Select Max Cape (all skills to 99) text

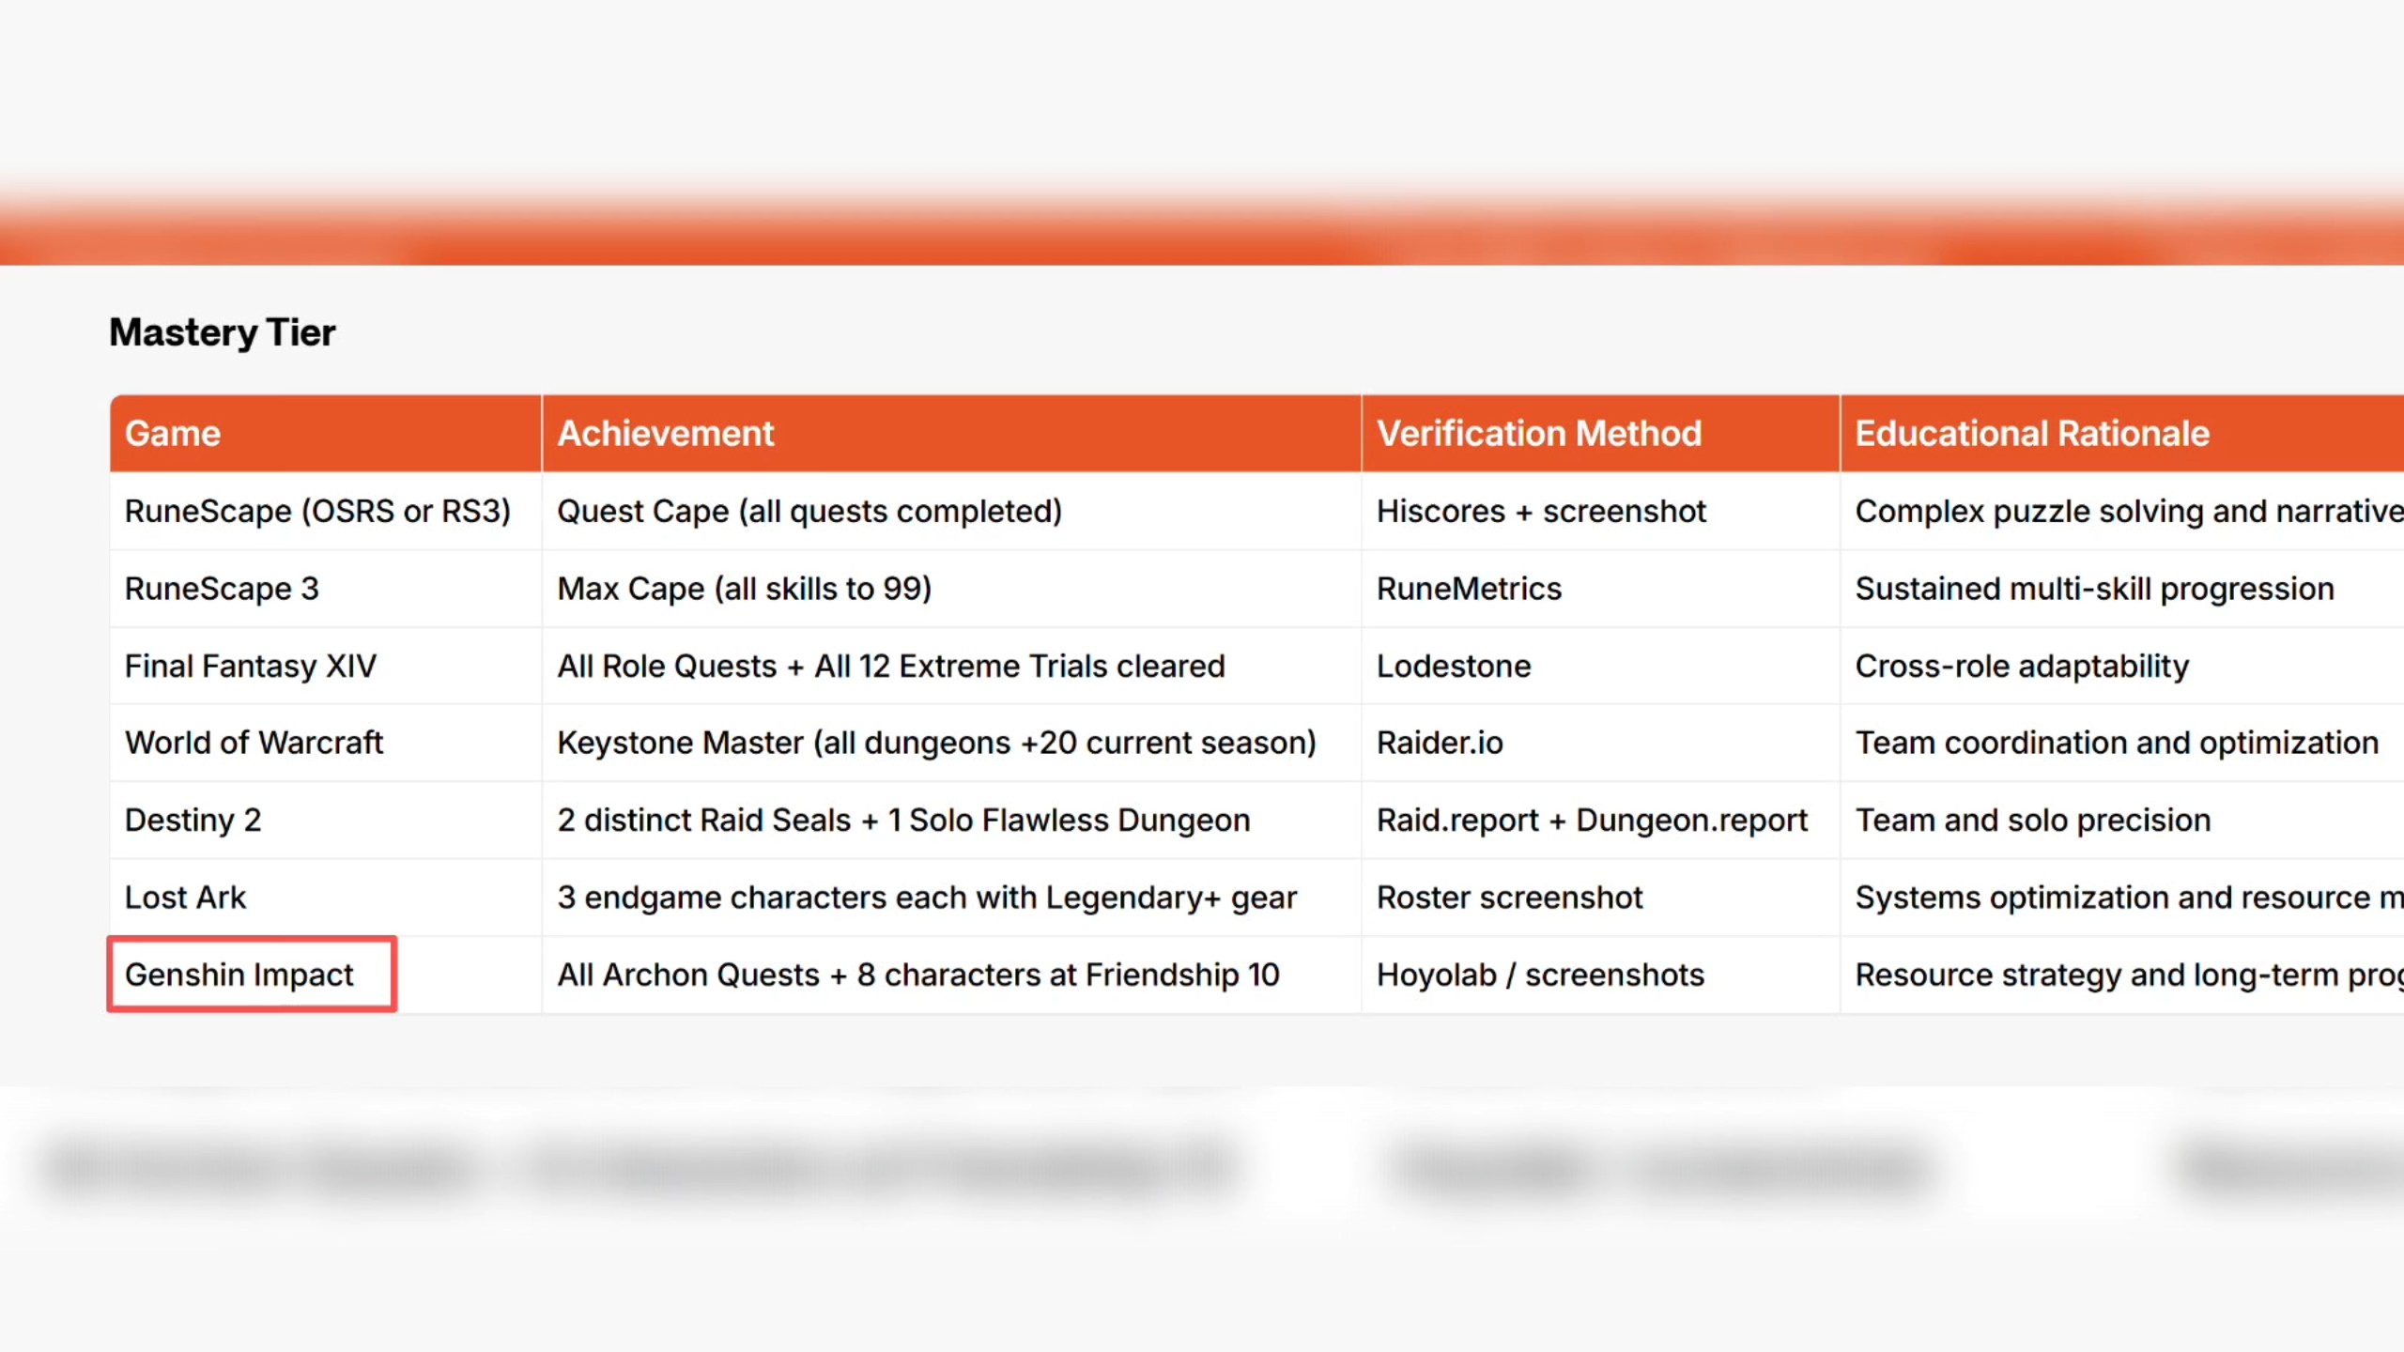click(745, 589)
